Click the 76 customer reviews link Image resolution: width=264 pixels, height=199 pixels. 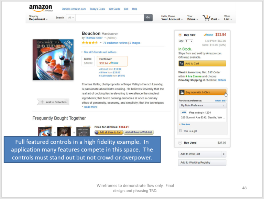115,43
